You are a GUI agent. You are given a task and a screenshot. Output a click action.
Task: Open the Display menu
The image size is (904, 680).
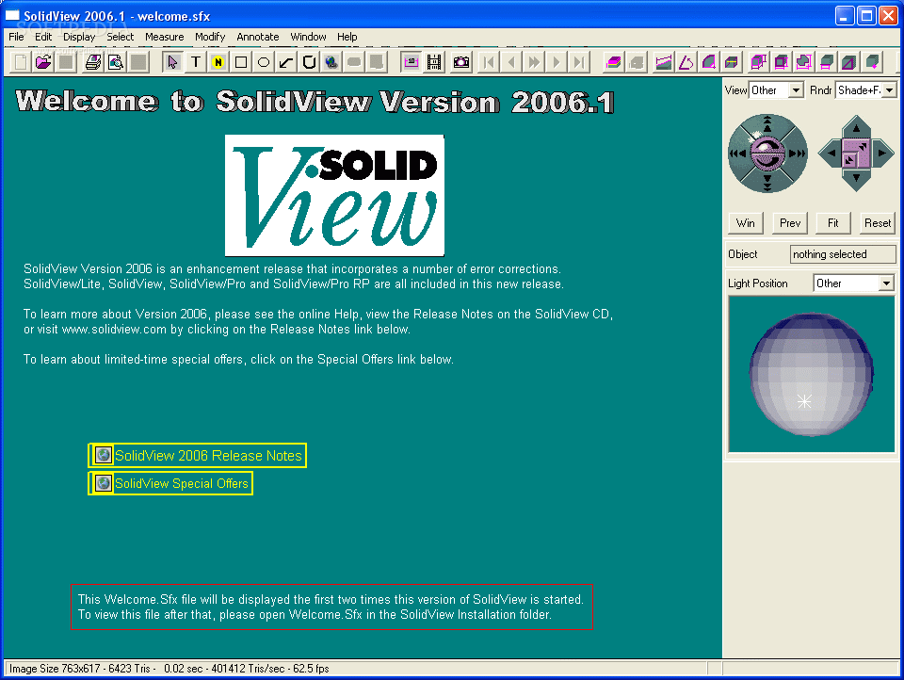click(x=79, y=37)
